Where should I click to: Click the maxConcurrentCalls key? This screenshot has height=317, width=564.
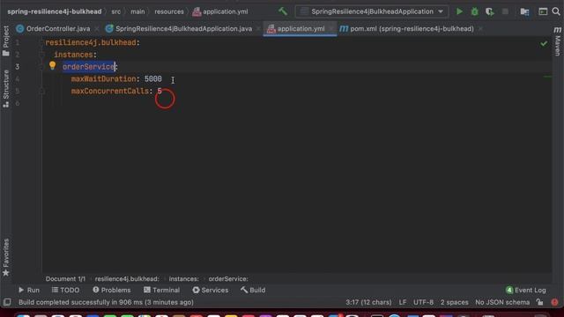(x=109, y=92)
